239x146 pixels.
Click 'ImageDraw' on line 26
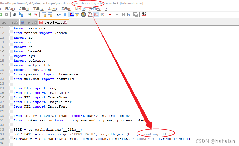(x=58, y=97)
